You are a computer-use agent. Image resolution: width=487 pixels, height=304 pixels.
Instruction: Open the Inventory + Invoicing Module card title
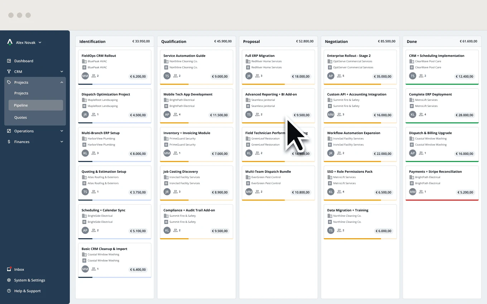[x=187, y=133]
